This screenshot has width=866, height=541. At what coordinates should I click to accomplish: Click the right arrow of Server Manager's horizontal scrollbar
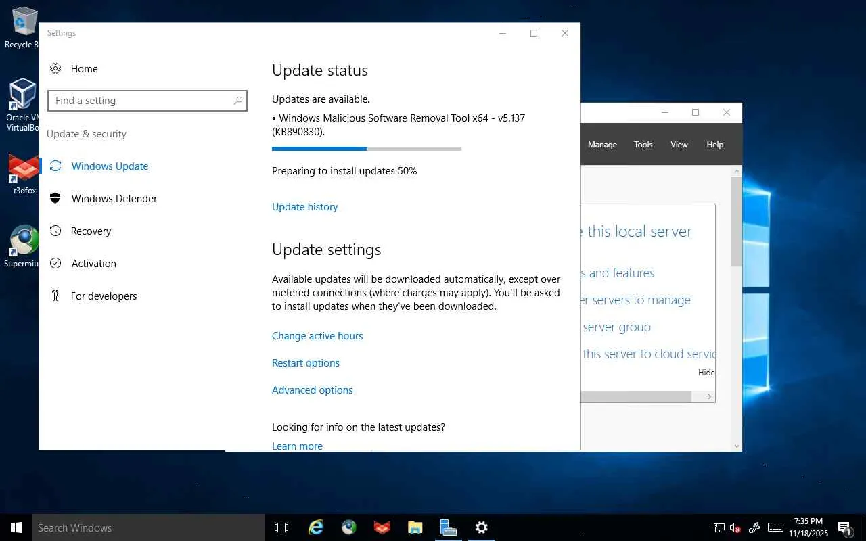click(x=710, y=397)
